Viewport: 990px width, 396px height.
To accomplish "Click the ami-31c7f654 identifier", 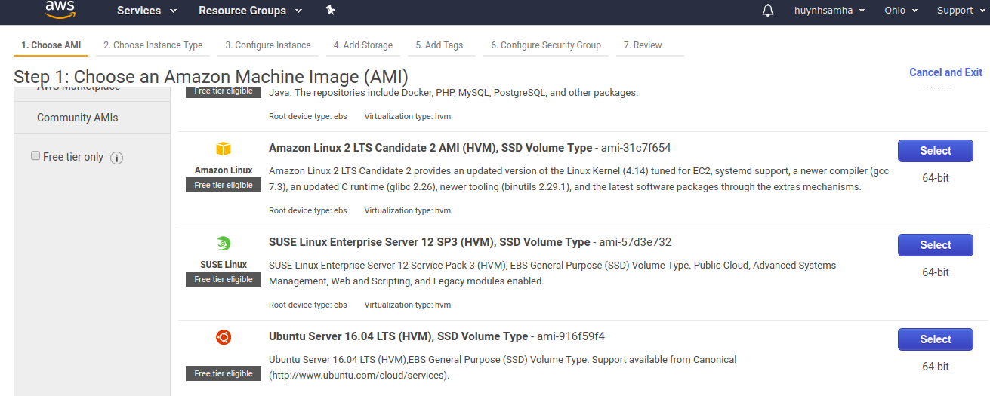I will point(636,148).
